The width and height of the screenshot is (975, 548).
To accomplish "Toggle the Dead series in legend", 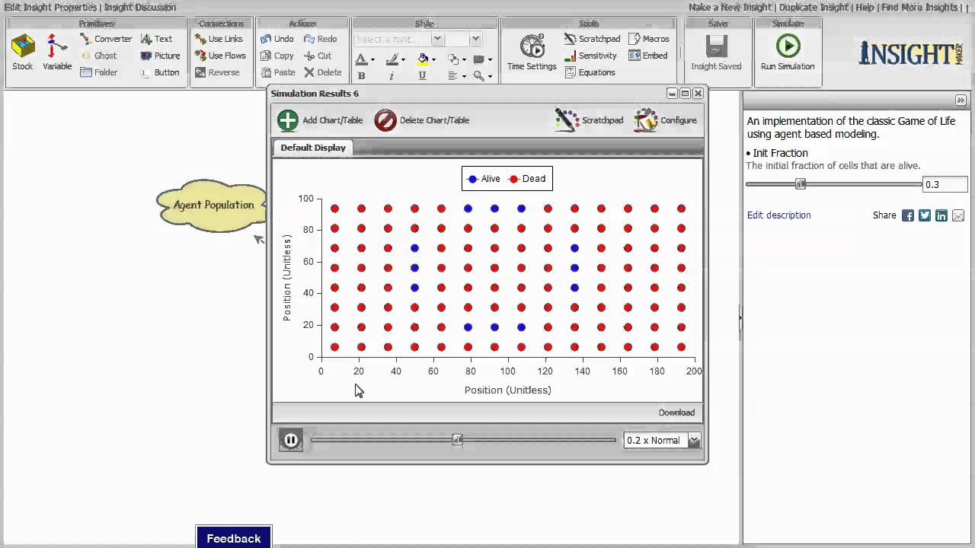I will pyautogui.click(x=527, y=179).
